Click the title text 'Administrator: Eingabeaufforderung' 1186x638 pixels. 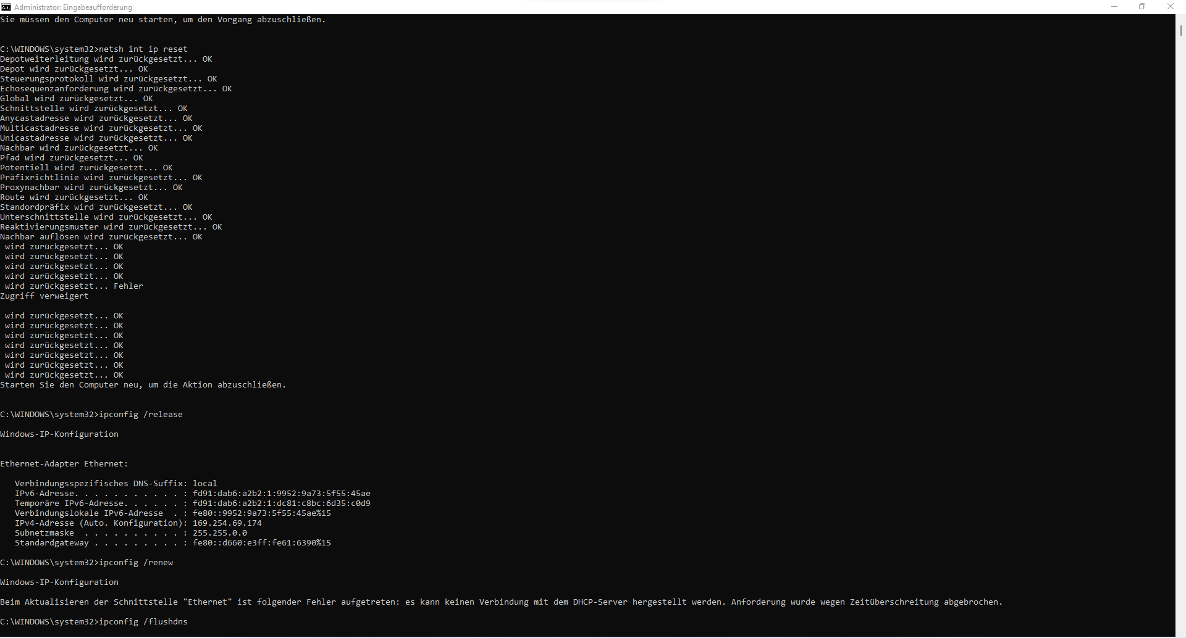[73, 7]
